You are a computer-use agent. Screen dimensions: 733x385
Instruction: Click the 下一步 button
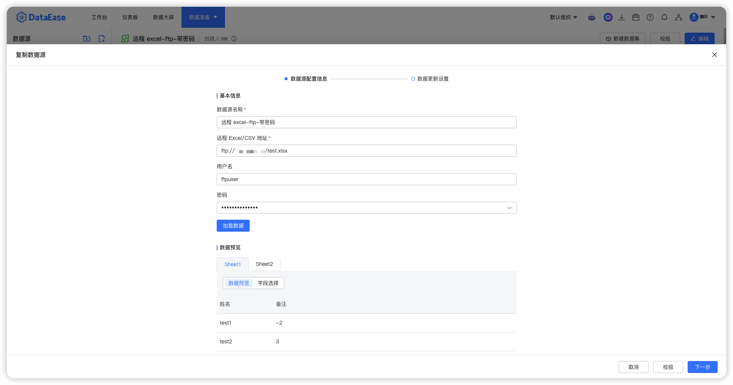703,367
